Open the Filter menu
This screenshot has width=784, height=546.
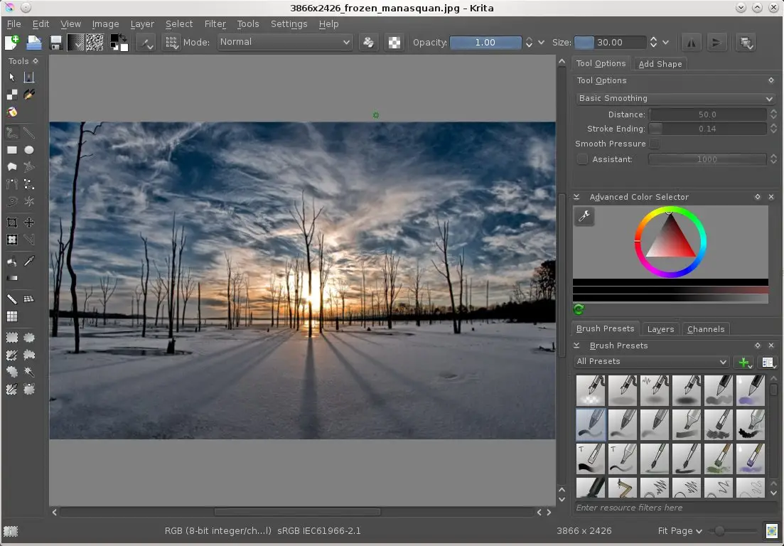pos(215,23)
